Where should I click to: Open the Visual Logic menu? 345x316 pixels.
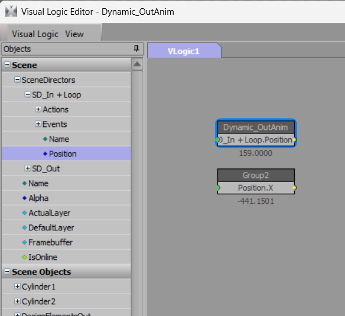35,34
